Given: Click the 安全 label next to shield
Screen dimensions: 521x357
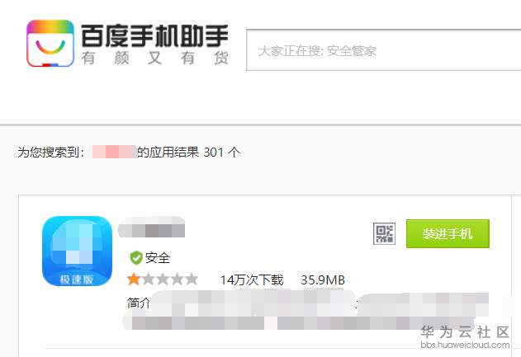Looking at the screenshot, I should coord(158,258).
